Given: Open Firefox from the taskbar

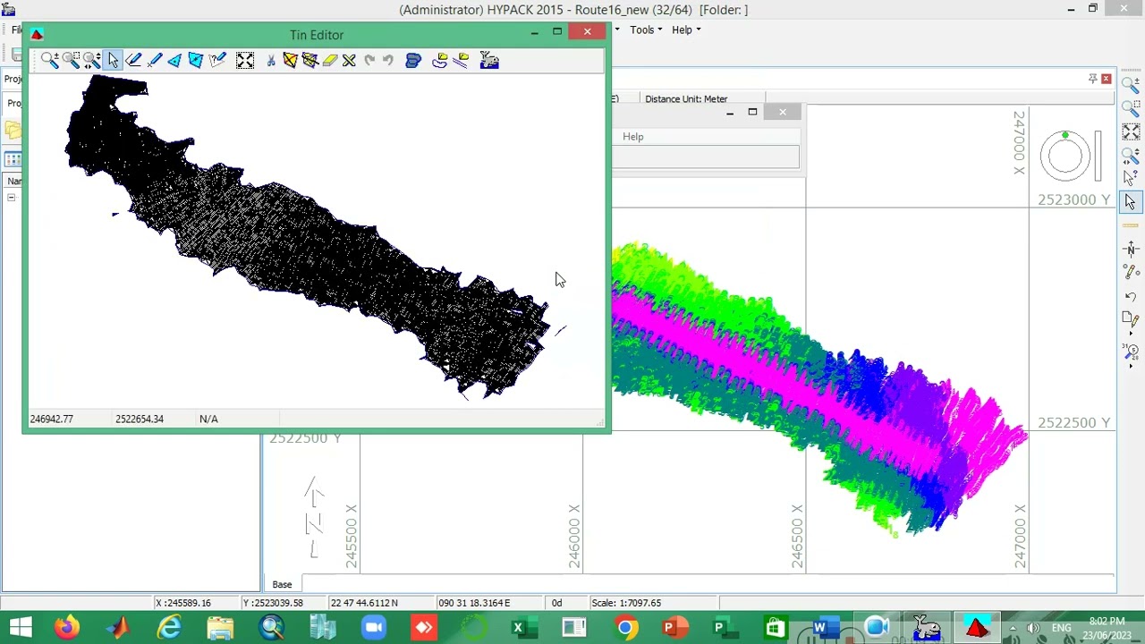Looking at the screenshot, I should 67,627.
